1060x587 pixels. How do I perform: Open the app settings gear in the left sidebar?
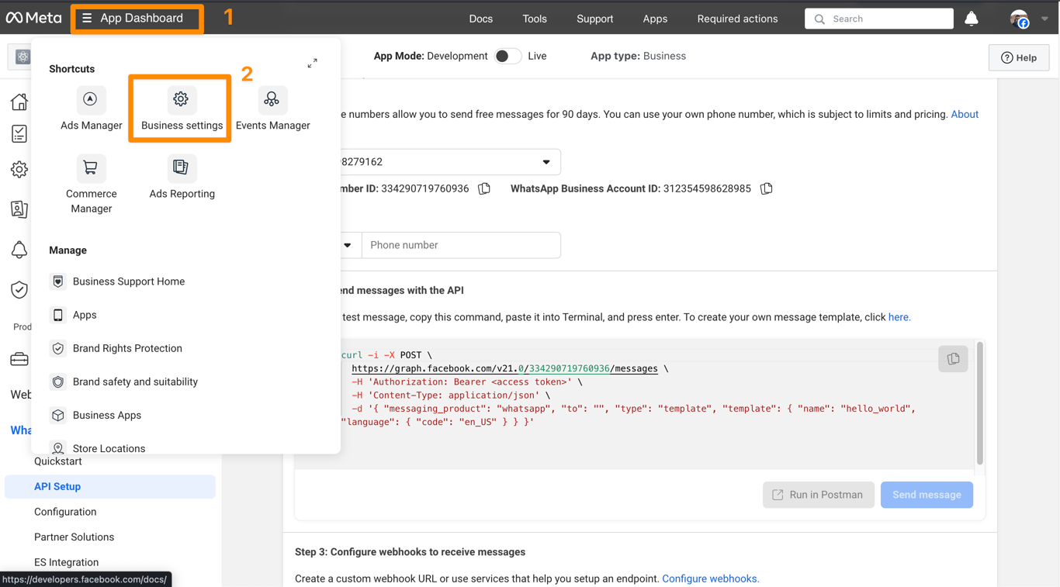(x=19, y=170)
